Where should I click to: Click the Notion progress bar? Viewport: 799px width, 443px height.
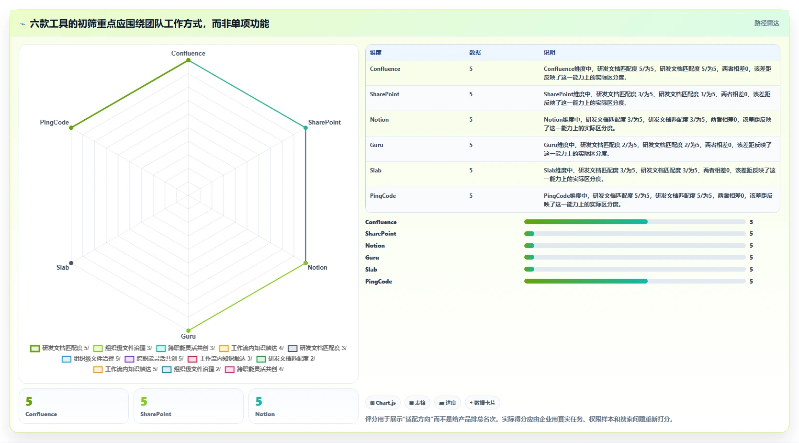click(635, 246)
